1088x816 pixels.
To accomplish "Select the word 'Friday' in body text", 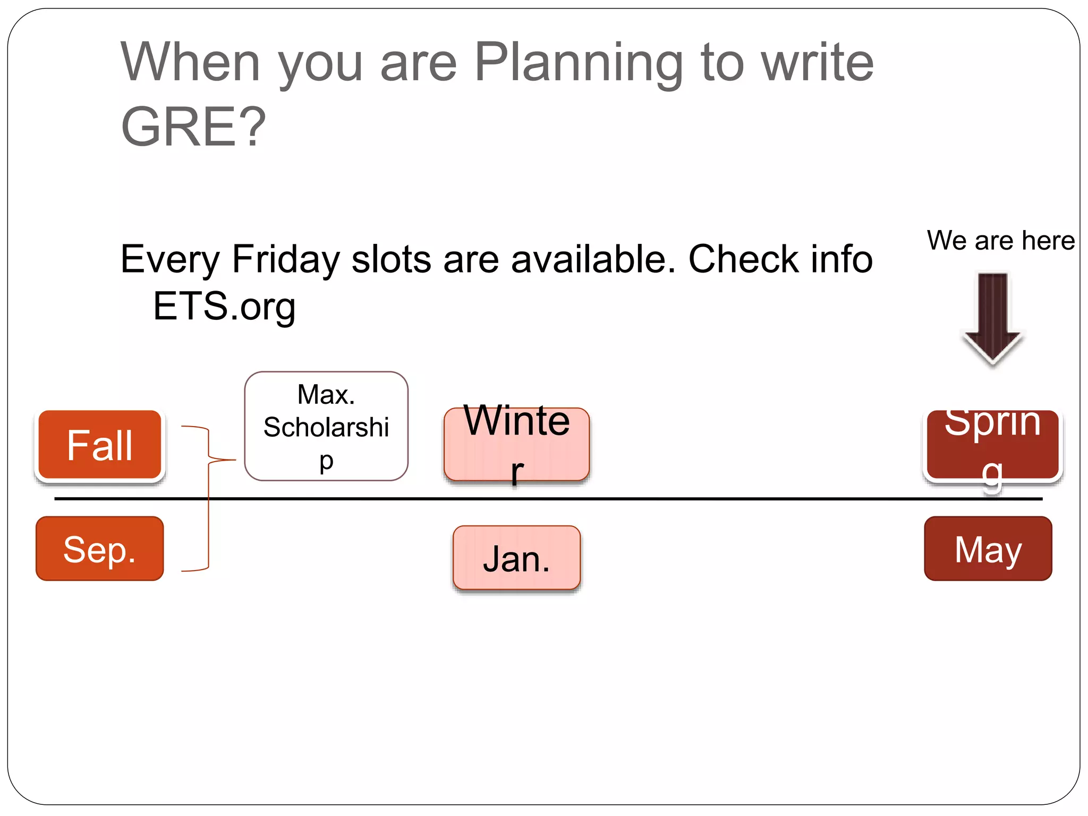I will [286, 259].
